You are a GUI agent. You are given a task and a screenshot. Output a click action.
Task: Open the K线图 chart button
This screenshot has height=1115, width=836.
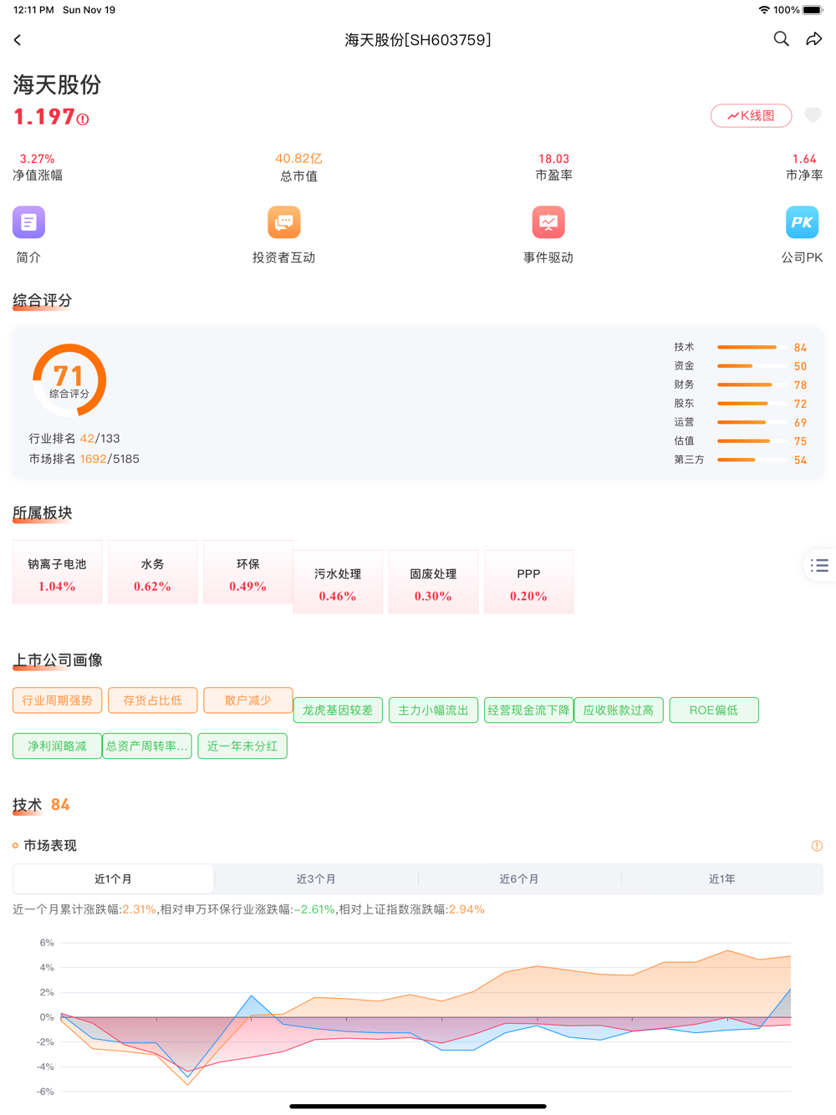point(751,115)
